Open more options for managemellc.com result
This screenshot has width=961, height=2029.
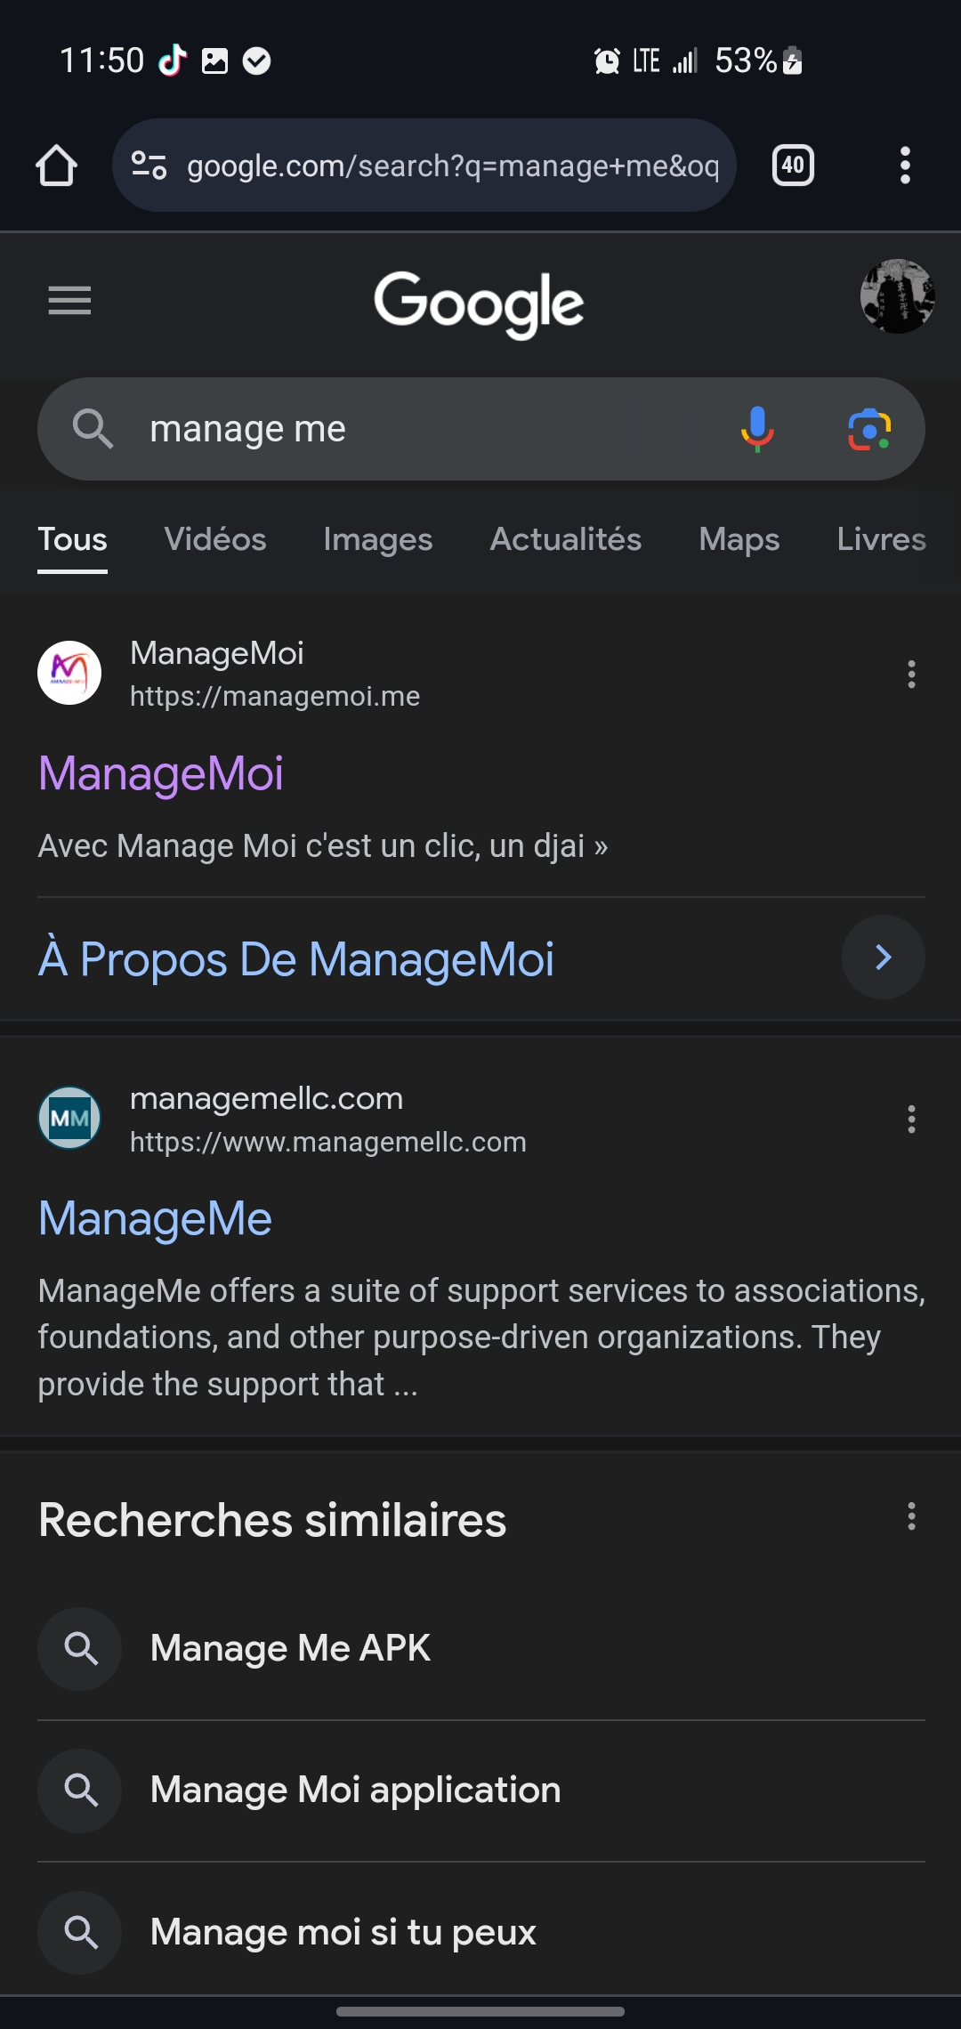click(911, 1120)
